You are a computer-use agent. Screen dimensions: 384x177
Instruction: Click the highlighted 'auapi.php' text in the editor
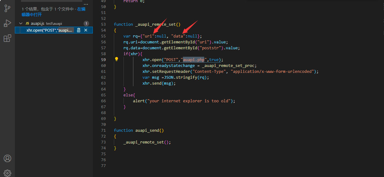194,60
